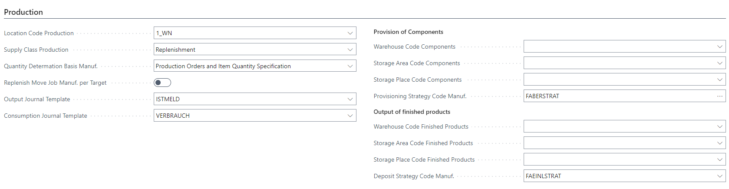Viewport: 729px width, 189px height.
Task: Click the Consumption Journal Template chevron
Action: (350, 116)
